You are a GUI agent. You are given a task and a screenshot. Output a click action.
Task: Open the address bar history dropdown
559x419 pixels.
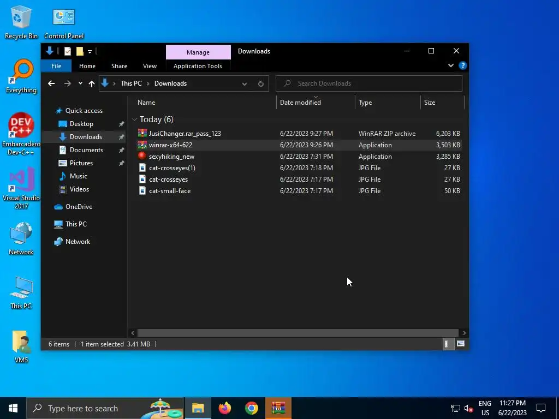(x=245, y=83)
